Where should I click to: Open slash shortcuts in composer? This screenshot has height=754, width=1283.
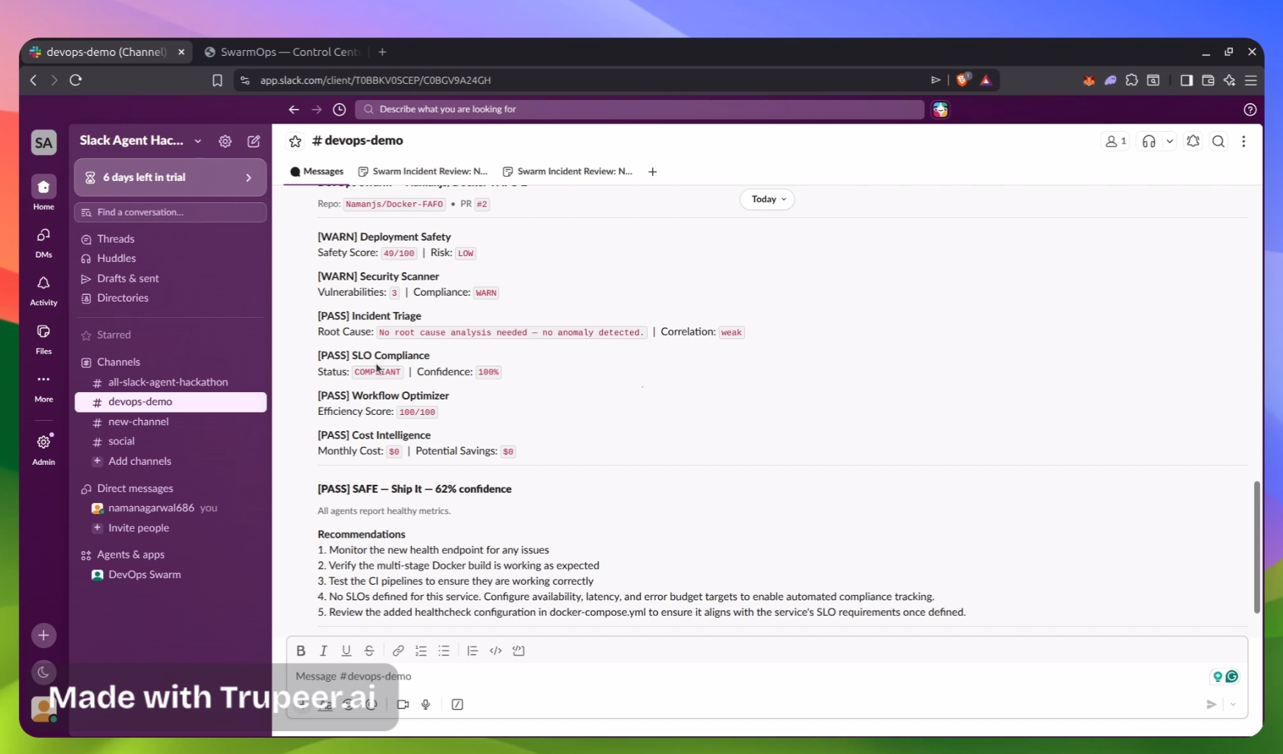pyautogui.click(x=457, y=705)
